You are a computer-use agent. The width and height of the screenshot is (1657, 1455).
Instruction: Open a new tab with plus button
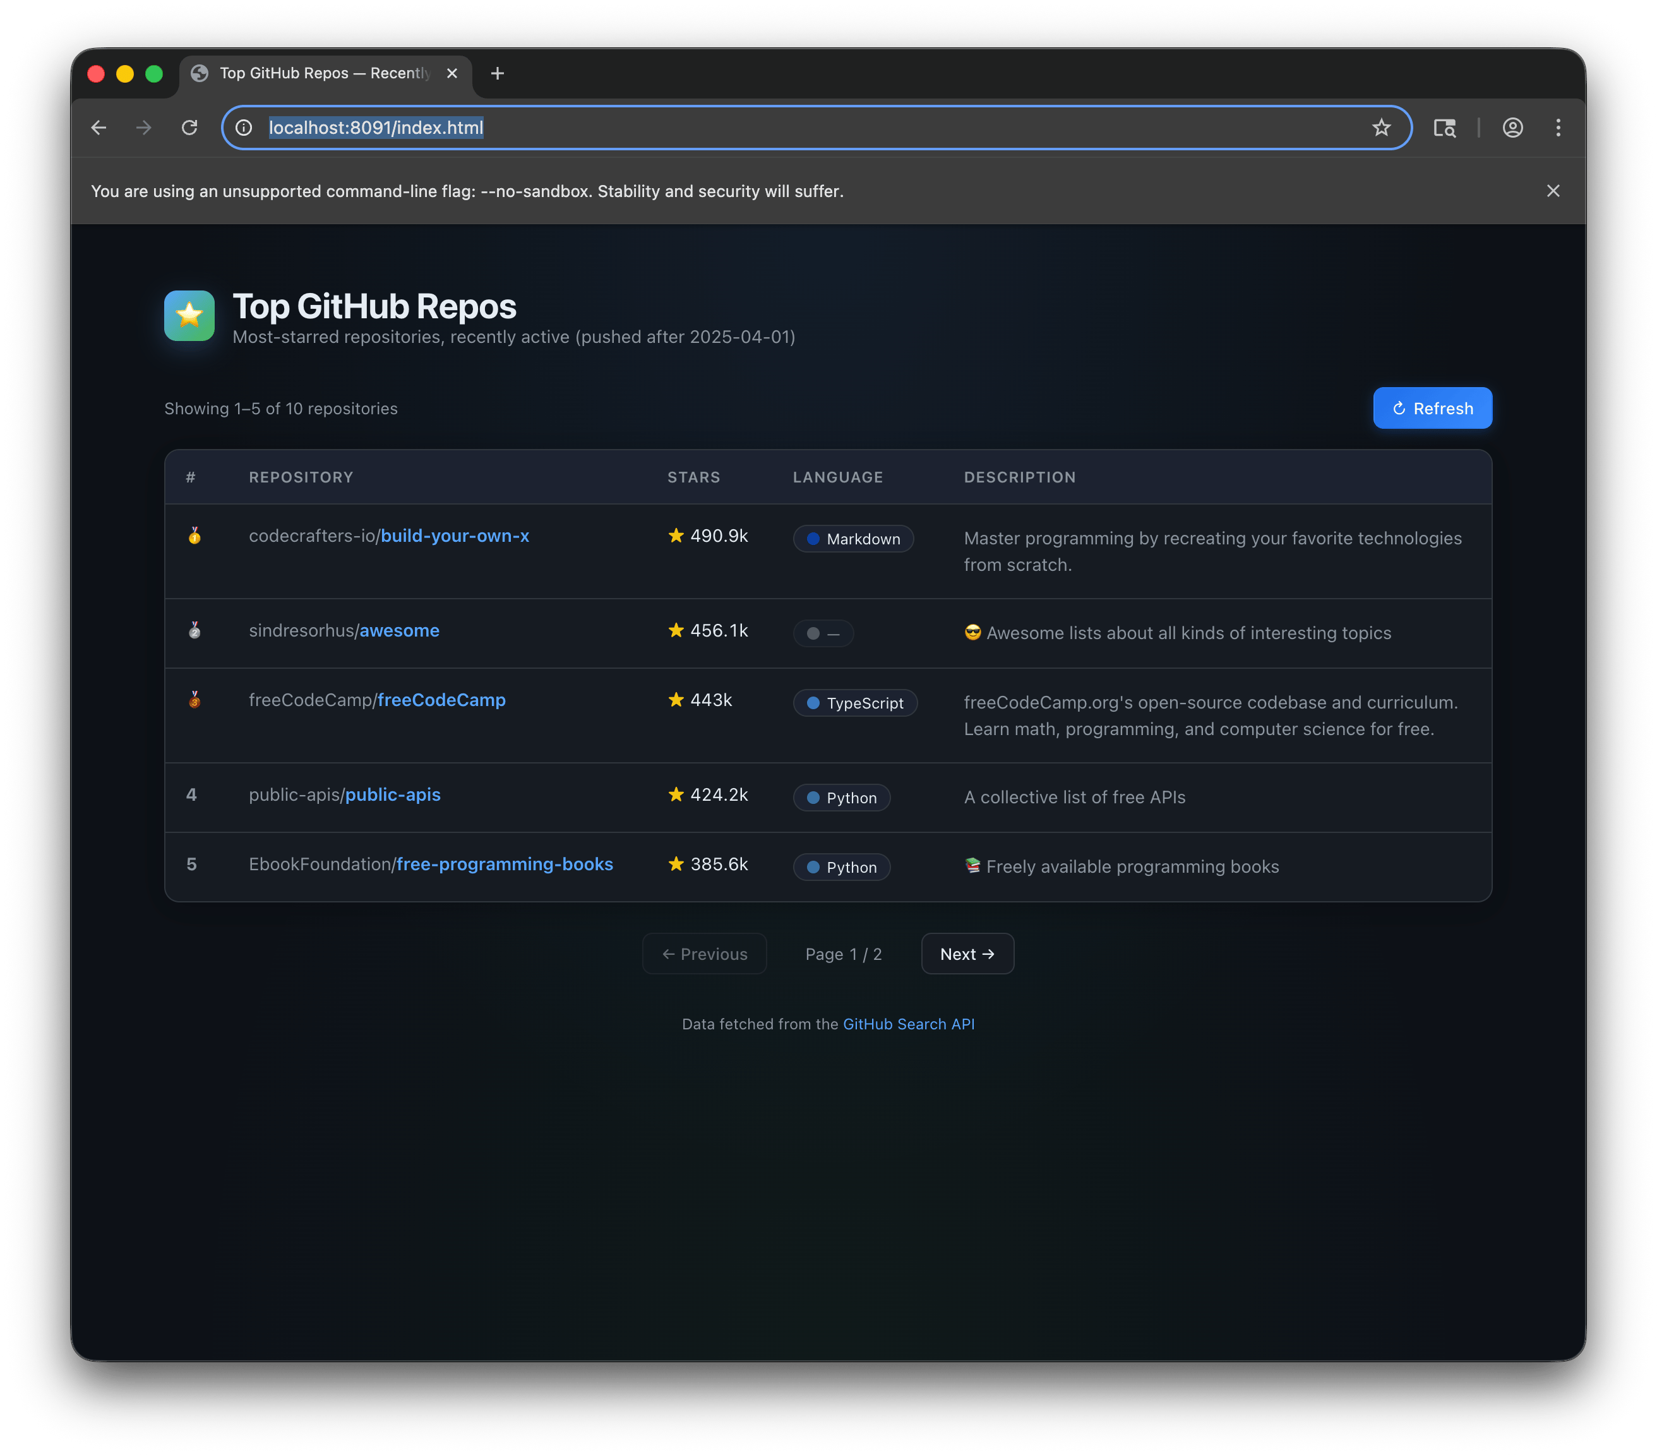498,74
